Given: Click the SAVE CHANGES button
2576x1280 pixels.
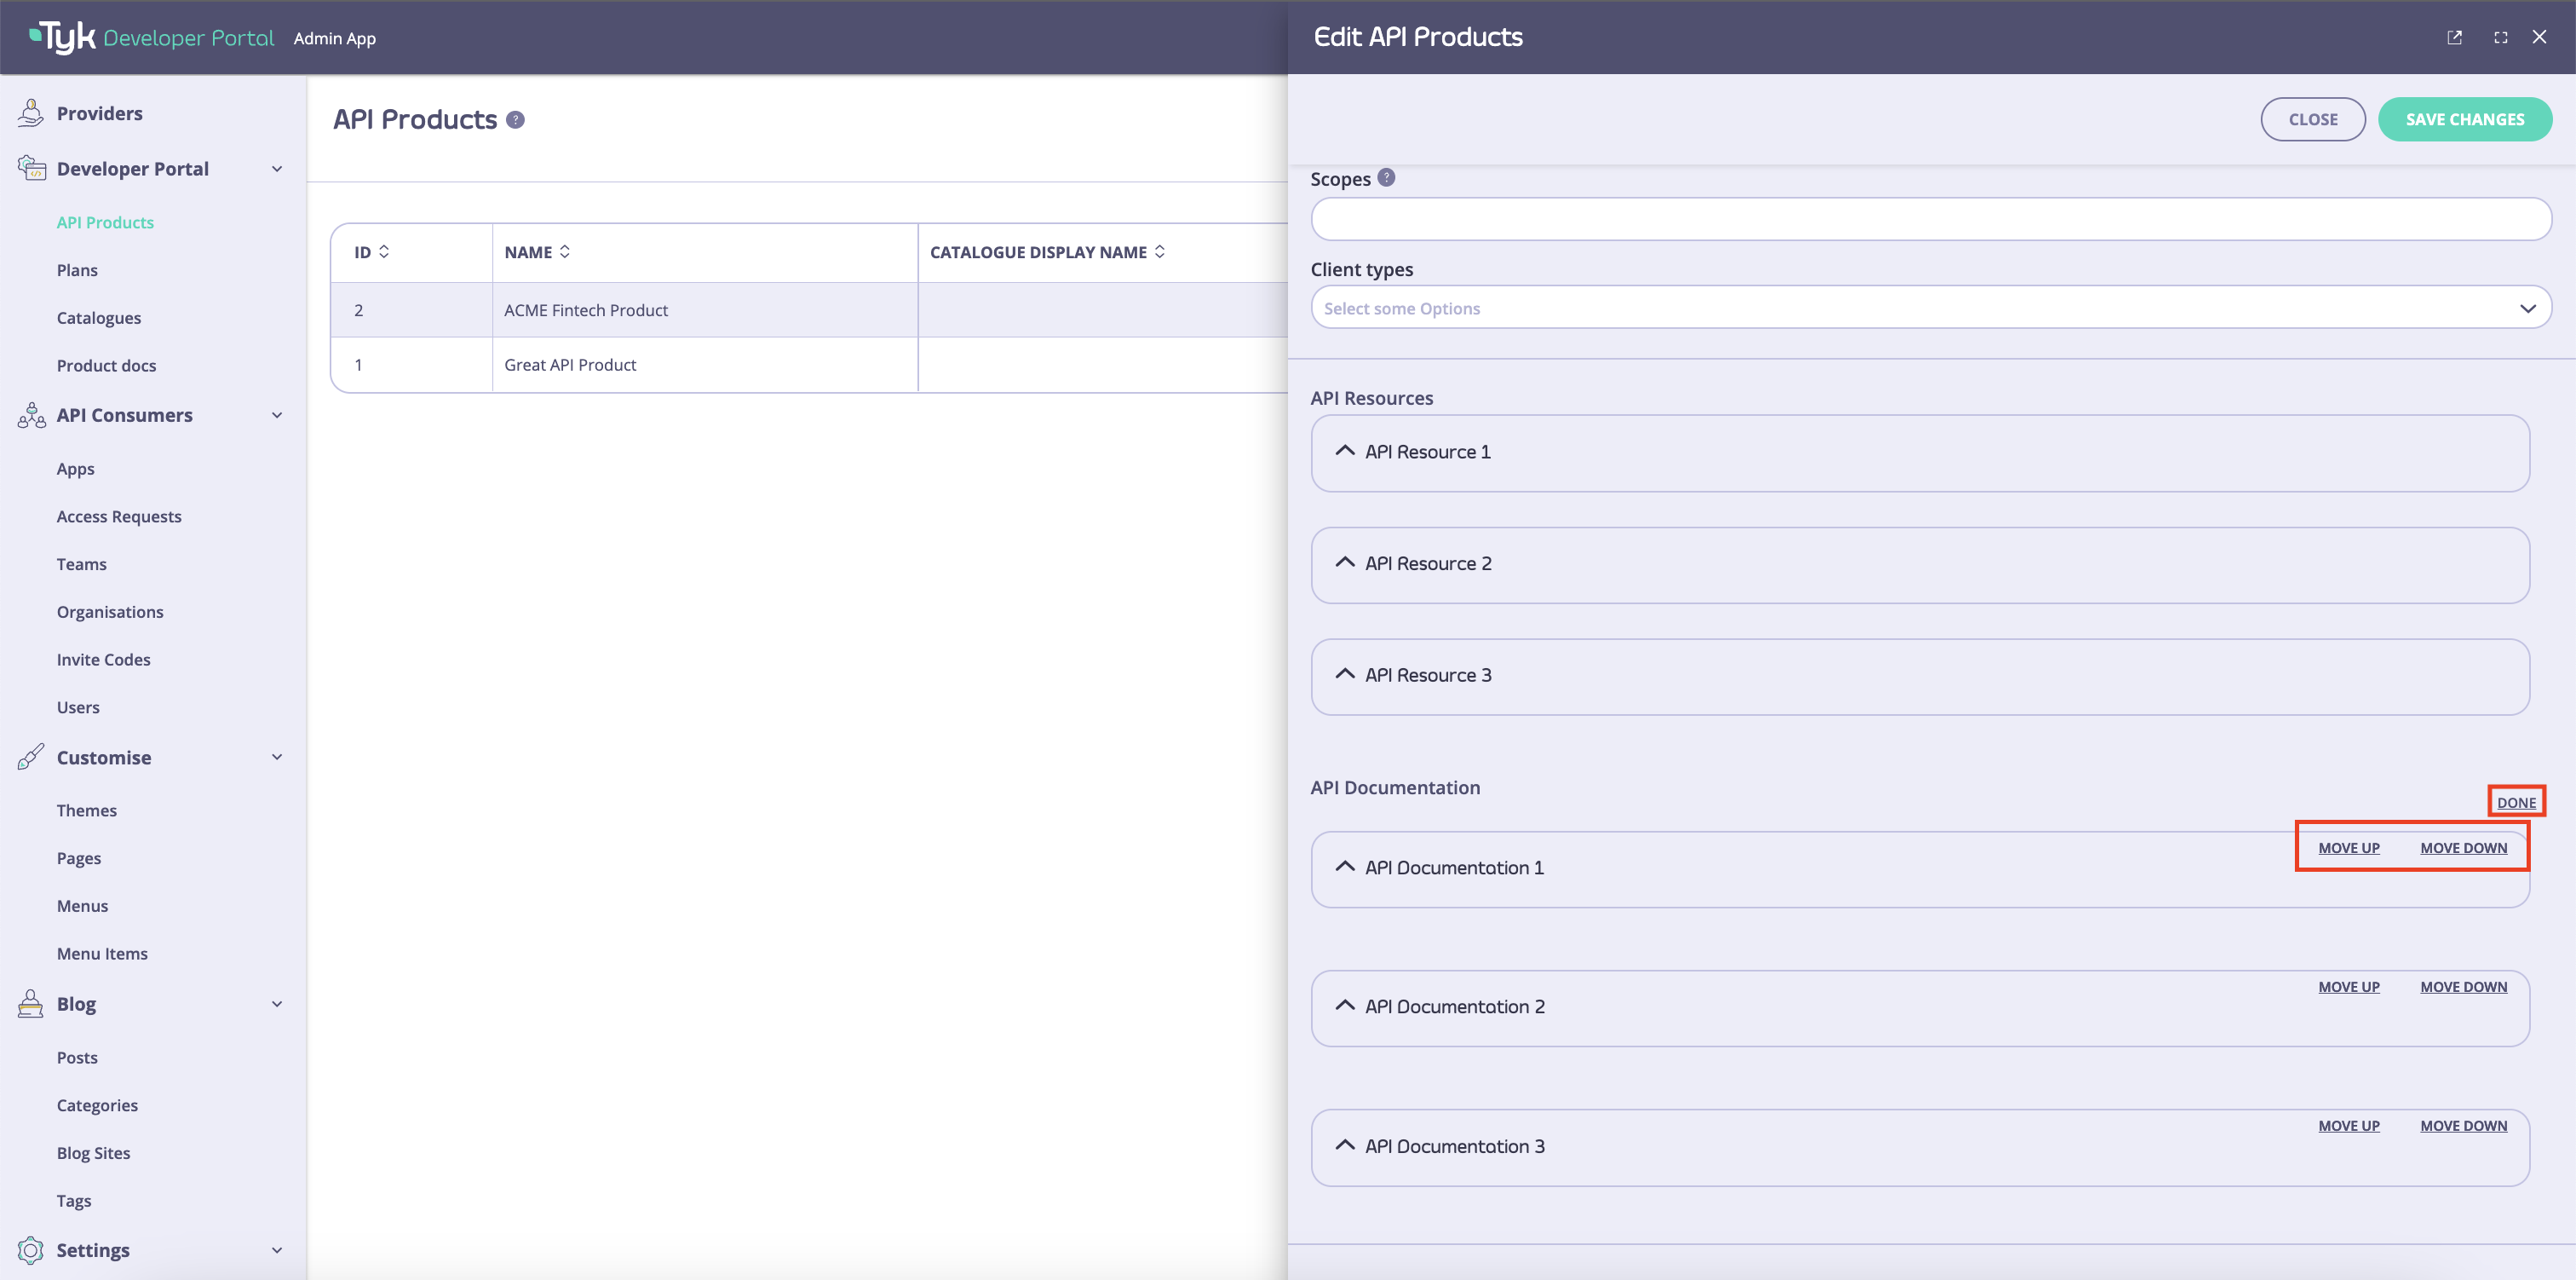Looking at the screenshot, I should pos(2465,118).
